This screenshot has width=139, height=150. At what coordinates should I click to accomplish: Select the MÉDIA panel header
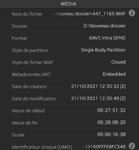(x=69, y=4)
